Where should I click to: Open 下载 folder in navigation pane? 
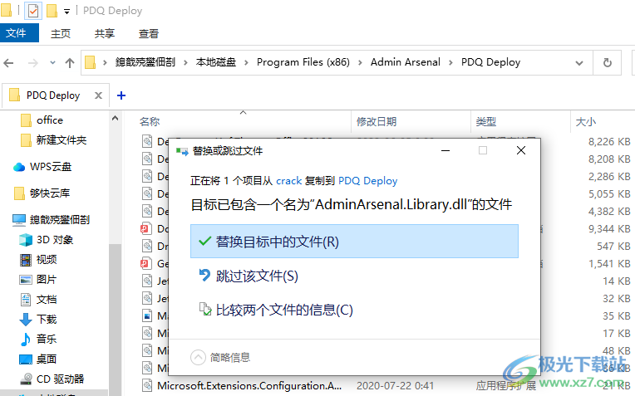click(x=47, y=319)
